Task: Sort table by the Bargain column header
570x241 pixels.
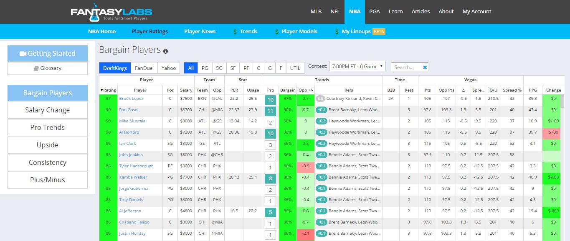Action: tap(288, 90)
